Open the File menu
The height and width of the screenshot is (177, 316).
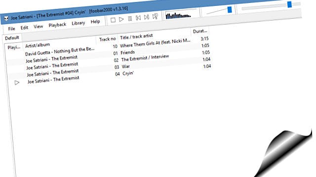pyautogui.click(x=11, y=29)
